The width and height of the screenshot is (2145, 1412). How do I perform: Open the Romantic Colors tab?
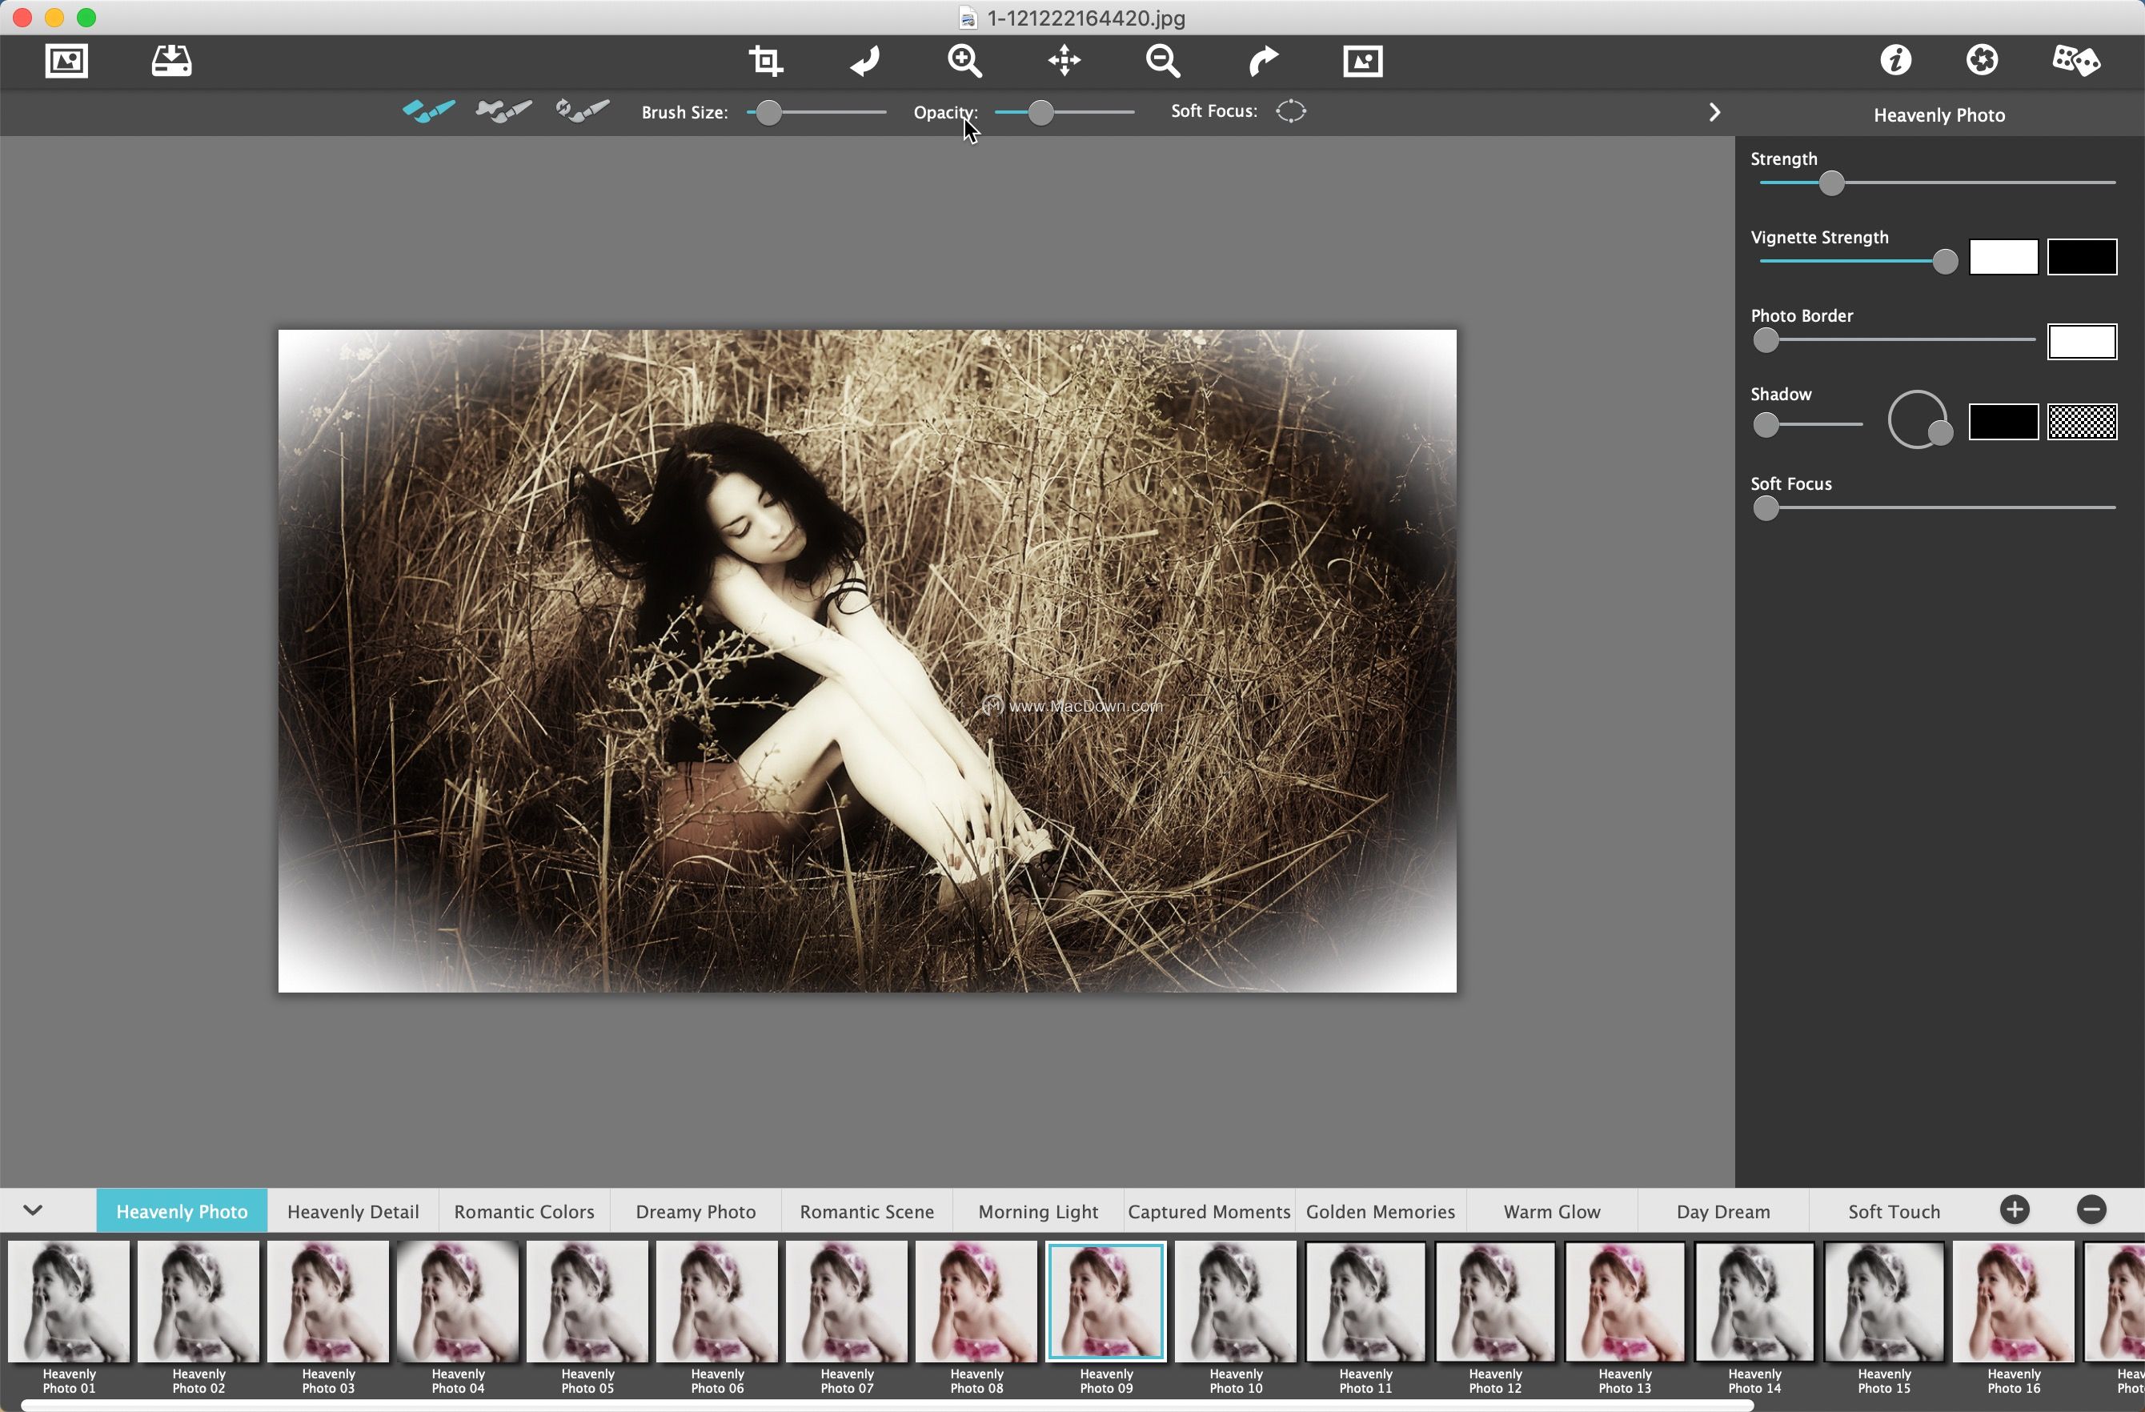pyautogui.click(x=523, y=1211)
